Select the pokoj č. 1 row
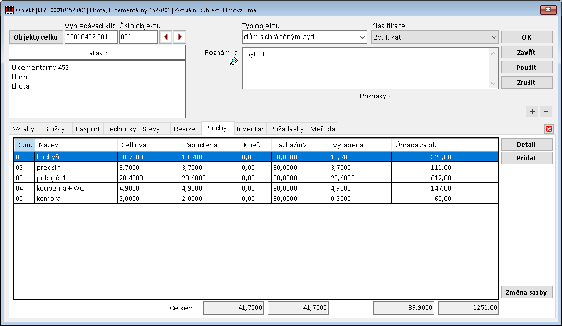This screenshot has height=326, width=562. click(x=77, y=178)
